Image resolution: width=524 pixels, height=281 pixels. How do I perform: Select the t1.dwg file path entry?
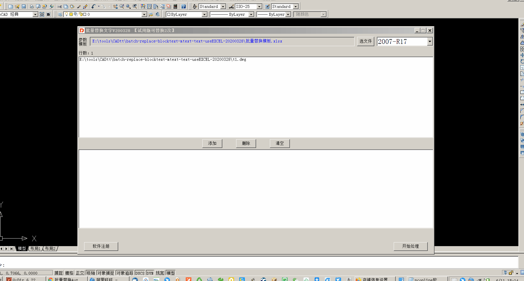tap(163, 60)
